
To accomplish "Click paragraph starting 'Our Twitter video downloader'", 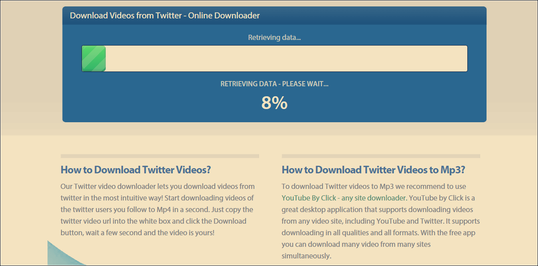I will point(158,209).
